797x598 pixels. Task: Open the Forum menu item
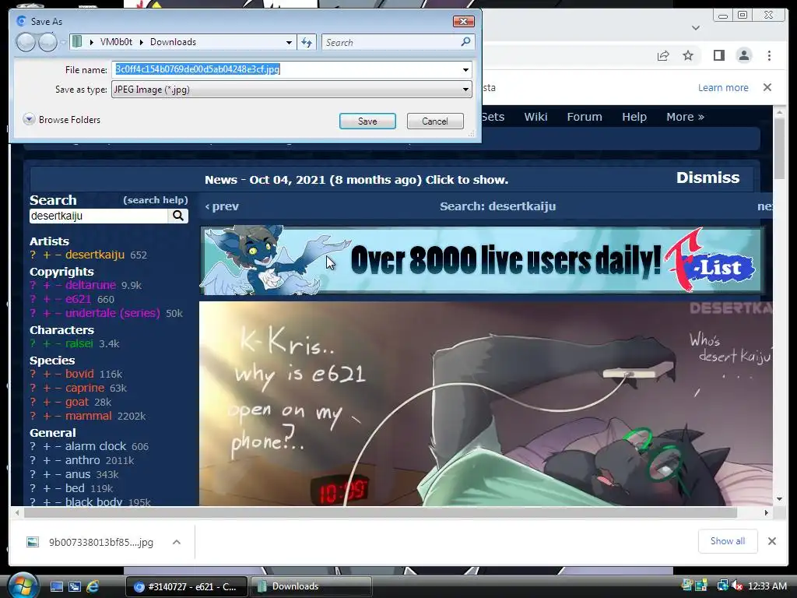click(x=585, y=117)
